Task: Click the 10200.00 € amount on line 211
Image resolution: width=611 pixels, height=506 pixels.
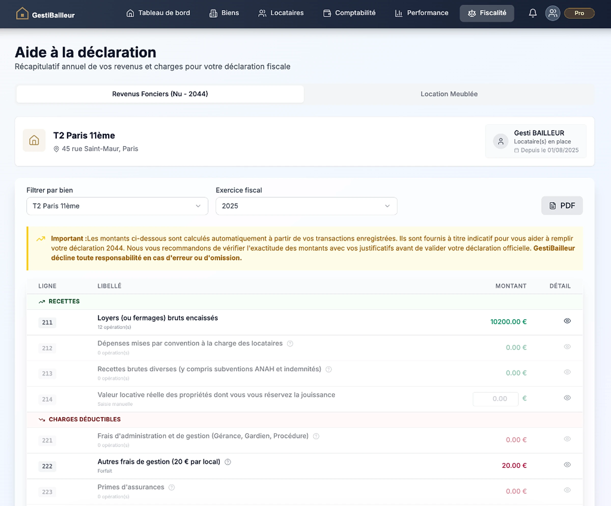Action: click(508, 322)
